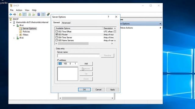Expand the IPv6 tree node

14,38
